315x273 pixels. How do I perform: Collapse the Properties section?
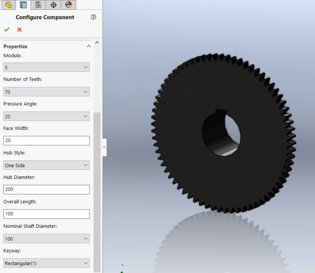coord(89,46)
